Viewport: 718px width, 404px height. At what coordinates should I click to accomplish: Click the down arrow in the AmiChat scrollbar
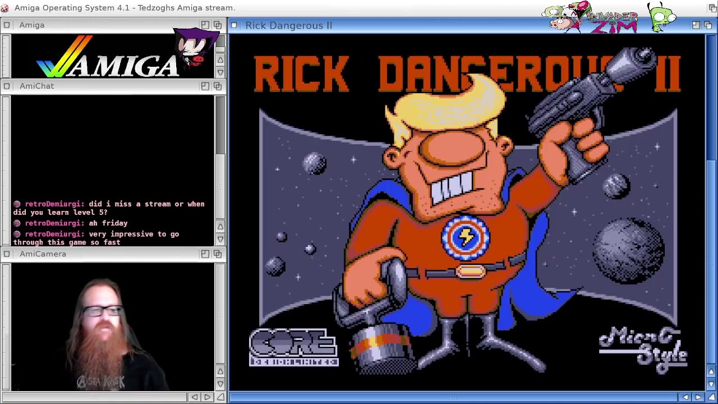click(220, 240)
